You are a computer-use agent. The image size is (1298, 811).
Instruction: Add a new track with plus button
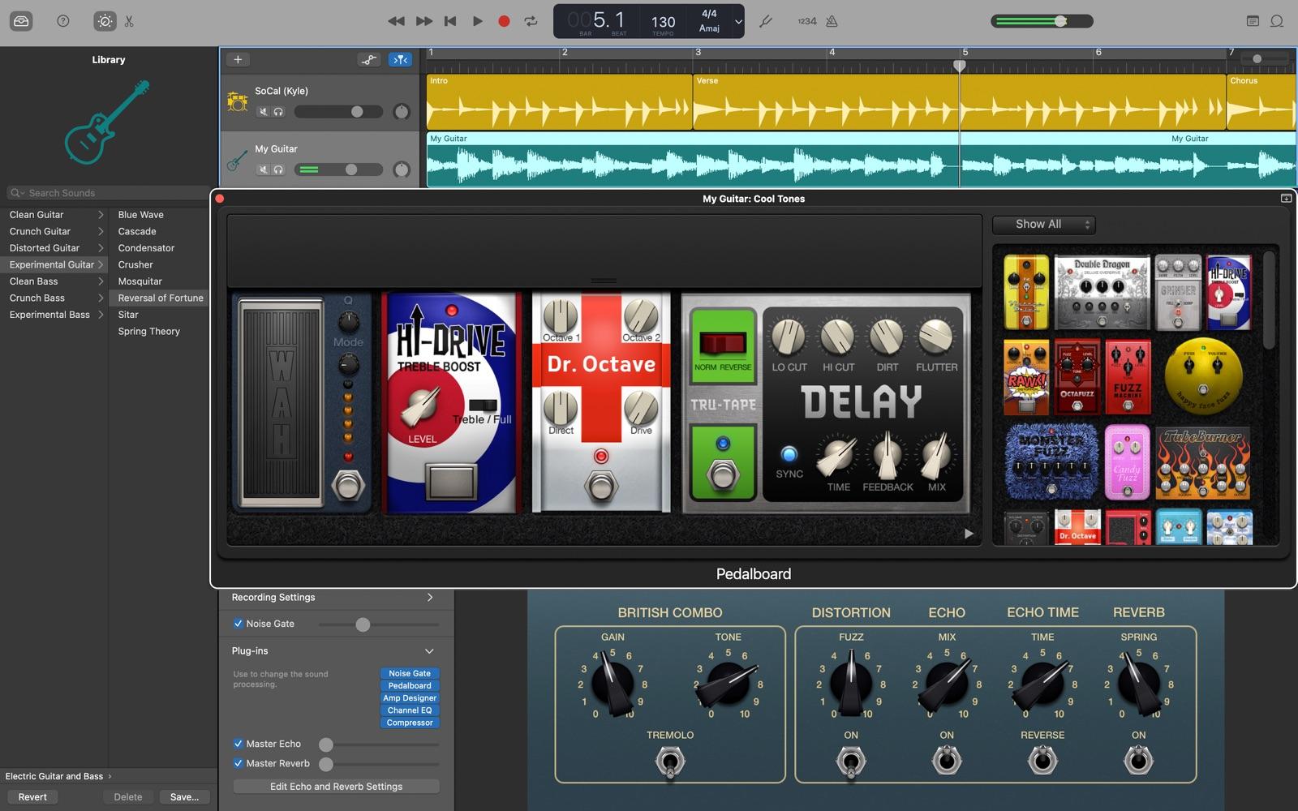click(x=238, y=59)
